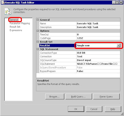This screenshot has height=116, width=124.
Task: Collapse the Options property group
Action: pos(38,31)
